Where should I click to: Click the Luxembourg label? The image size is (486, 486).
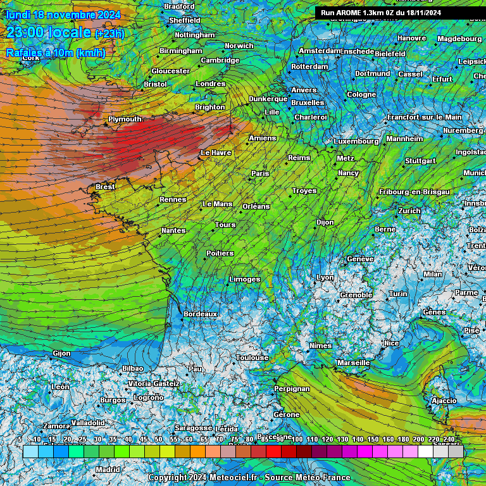pyautogui.click(x=356, y=141)
